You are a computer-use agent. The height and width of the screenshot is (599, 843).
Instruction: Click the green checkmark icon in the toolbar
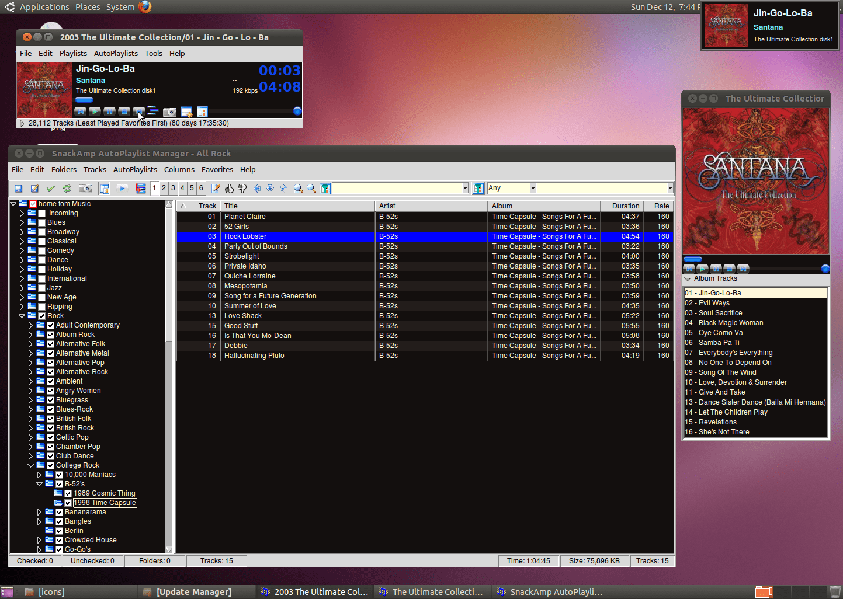[51, 188]
